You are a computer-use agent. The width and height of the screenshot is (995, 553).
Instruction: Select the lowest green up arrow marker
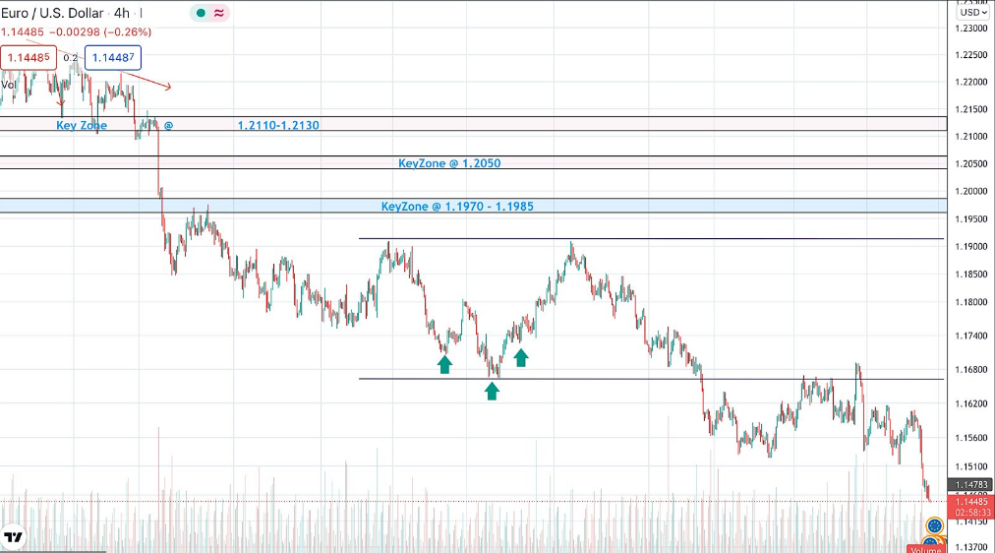[492, 391]
